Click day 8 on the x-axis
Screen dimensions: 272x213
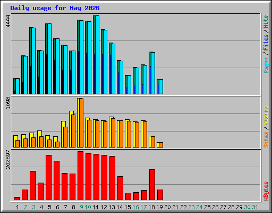tap(73, 207)
